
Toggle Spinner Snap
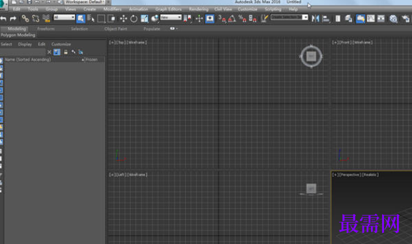pos(252,19)
